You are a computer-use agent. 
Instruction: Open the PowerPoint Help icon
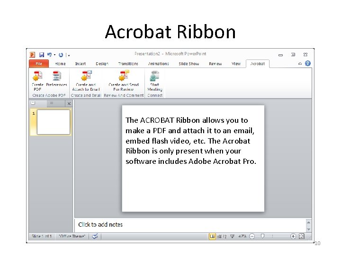pyautogui.click(x=308, y=63)
